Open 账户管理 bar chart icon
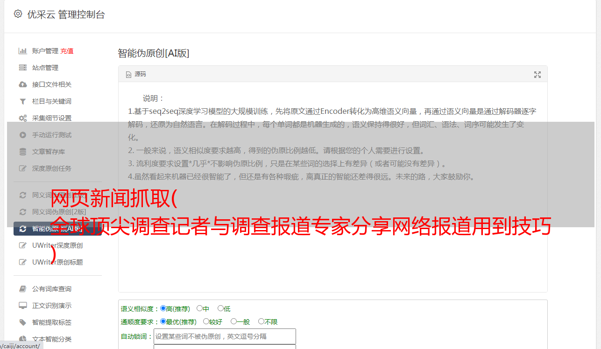The height and width of the screenshot is (349, 601). click(x=22, y=51)
